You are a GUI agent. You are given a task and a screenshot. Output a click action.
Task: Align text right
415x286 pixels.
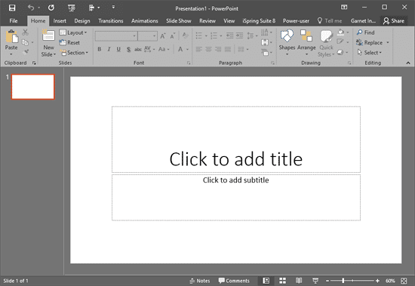tap(218, 49)
